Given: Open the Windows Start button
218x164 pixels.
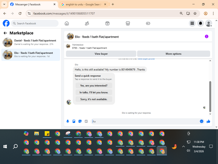Looking at the screenshot, I should point(5,147).
